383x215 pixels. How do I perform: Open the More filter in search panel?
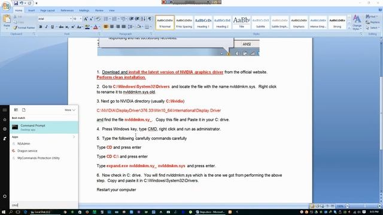pyautogui.click(x=70, y=110)
